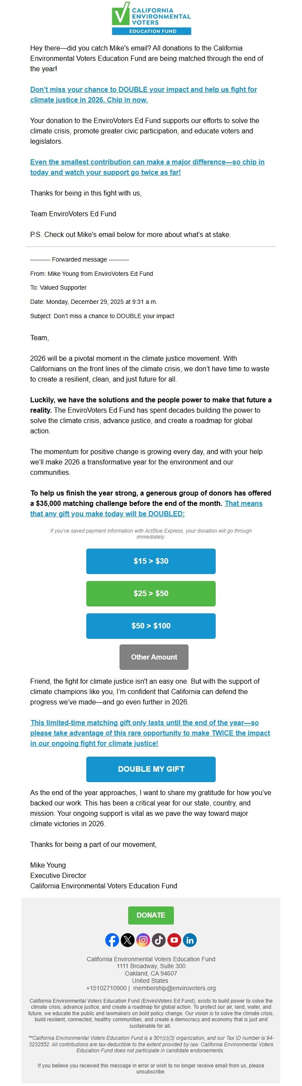This screenshot has height=1086, width=302.
Task: Click the Other Amount button
Action: [154, 657]
